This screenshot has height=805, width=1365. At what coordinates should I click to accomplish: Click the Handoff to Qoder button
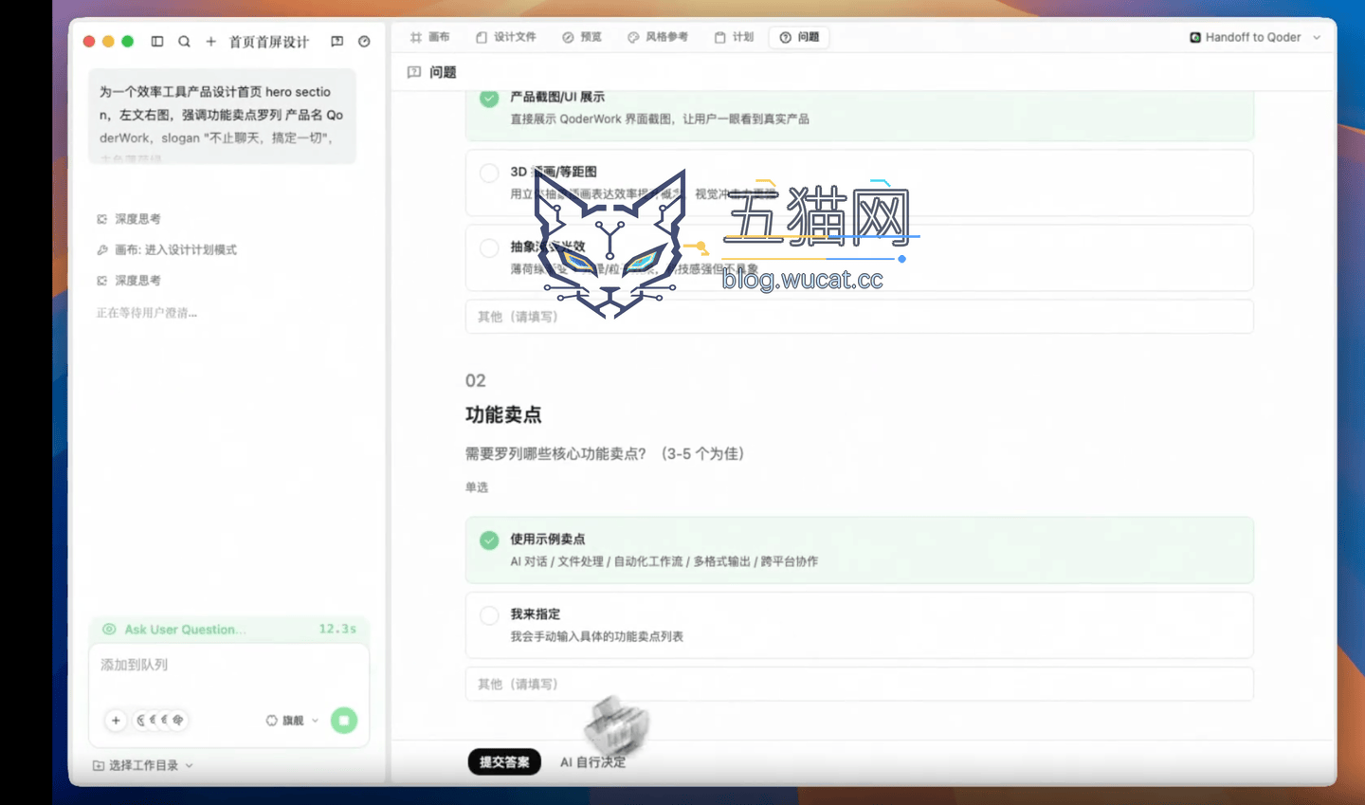click(x=1254, y=38)
